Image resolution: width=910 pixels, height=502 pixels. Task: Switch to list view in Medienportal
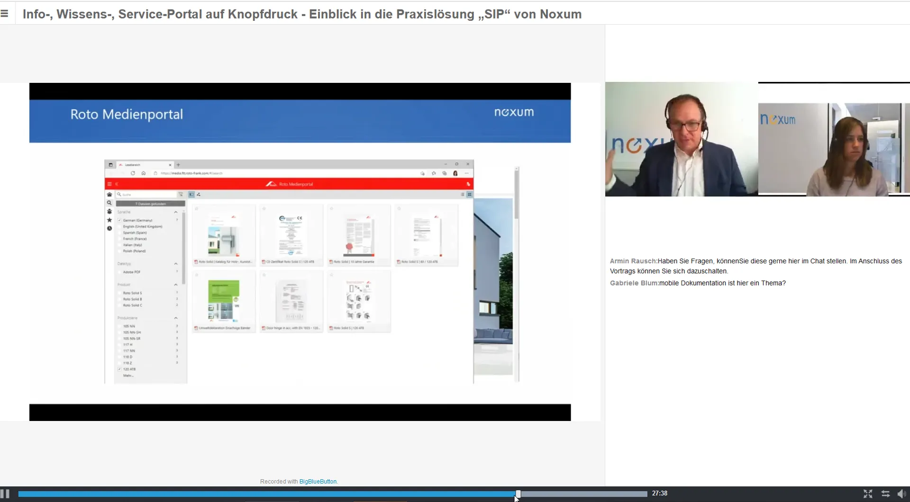[463, 195]
